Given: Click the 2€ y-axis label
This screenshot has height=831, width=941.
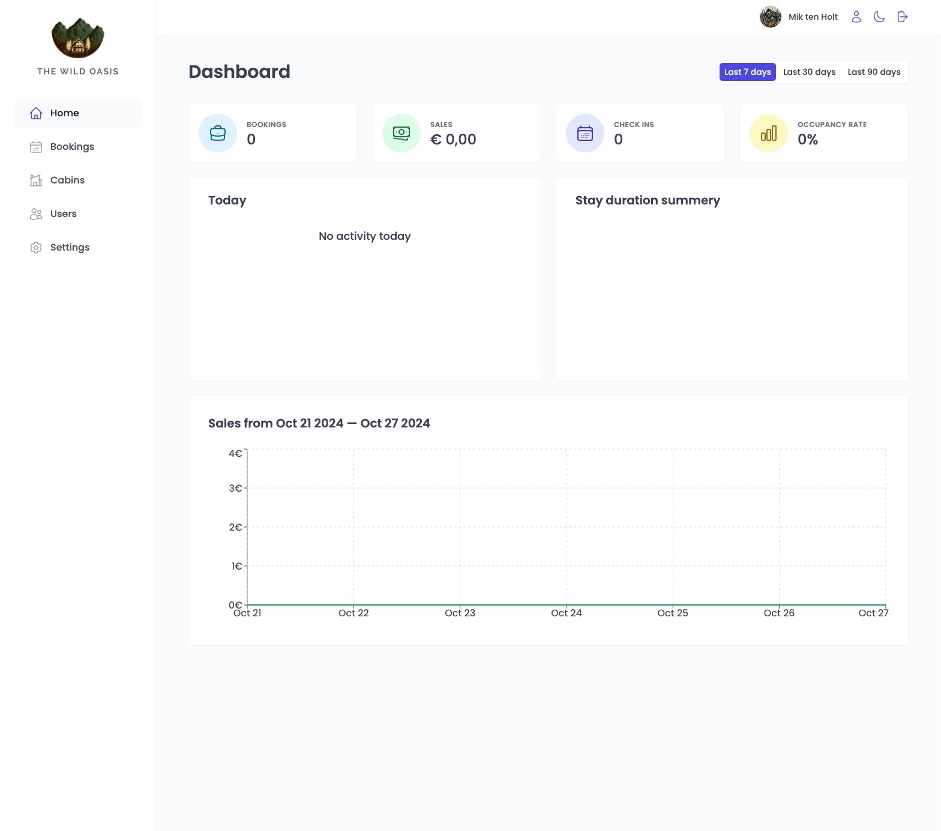Looking at the screenshot, I should [x=235, y=527].
